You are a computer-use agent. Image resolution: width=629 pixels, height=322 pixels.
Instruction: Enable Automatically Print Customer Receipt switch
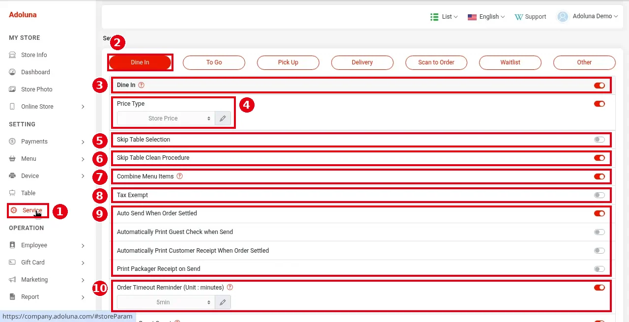(600, 251)
